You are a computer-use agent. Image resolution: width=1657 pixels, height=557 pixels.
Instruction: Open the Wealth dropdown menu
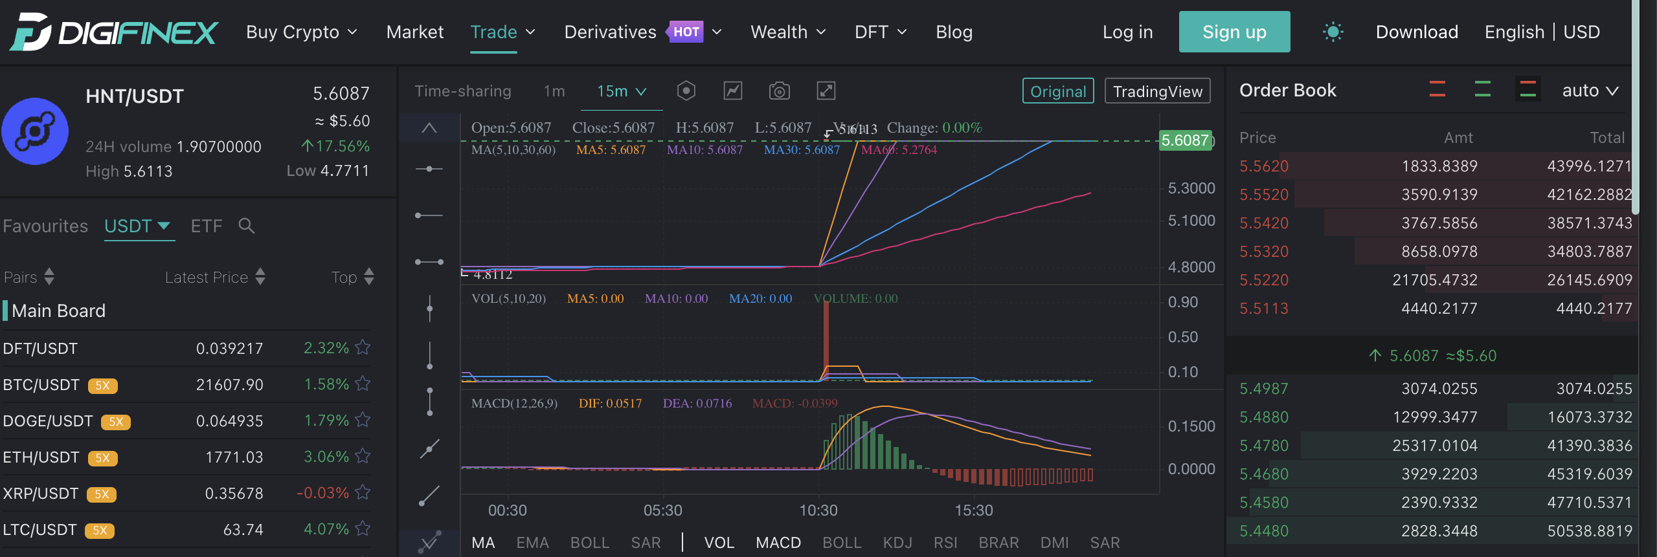tap(788, 32)
